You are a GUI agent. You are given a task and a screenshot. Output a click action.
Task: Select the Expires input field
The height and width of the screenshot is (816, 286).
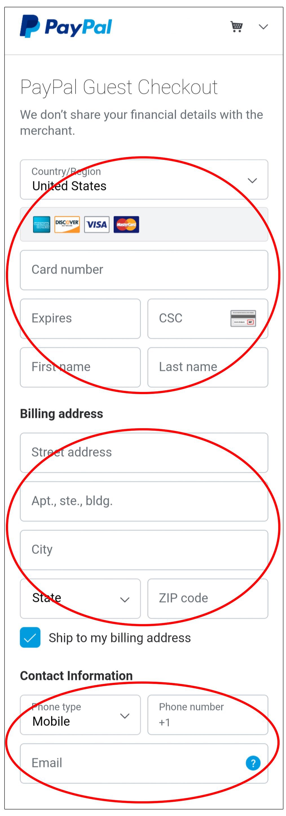tap(80, 318)
